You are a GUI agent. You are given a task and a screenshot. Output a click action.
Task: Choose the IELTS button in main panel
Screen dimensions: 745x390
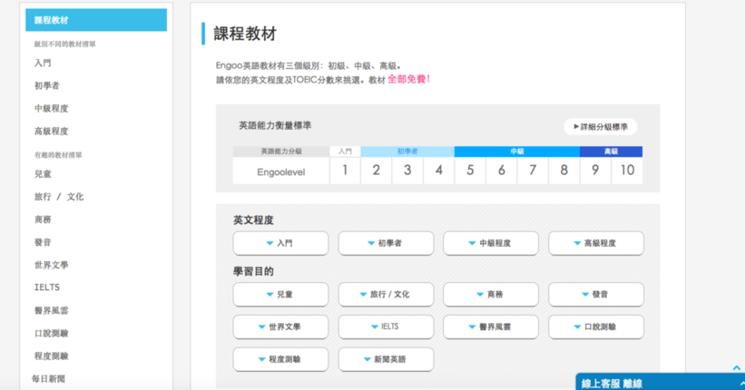386,327
